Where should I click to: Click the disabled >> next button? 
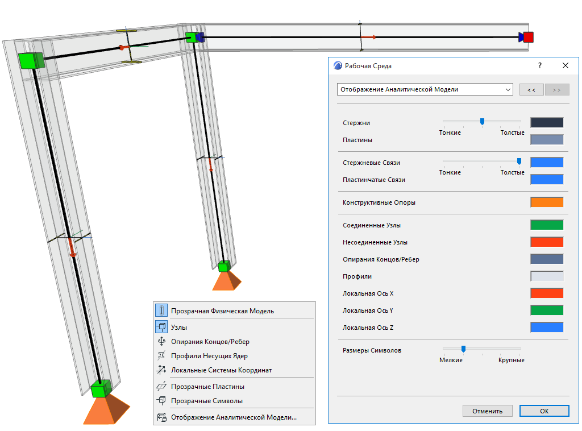coord(557,89)
